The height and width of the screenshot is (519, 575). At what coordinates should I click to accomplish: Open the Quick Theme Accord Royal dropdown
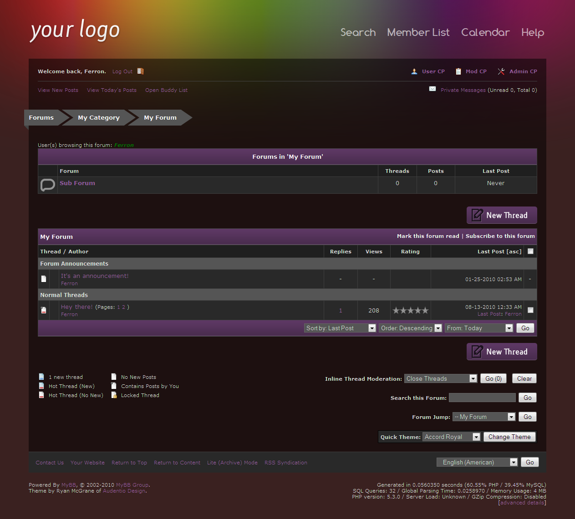click(451, 437)
